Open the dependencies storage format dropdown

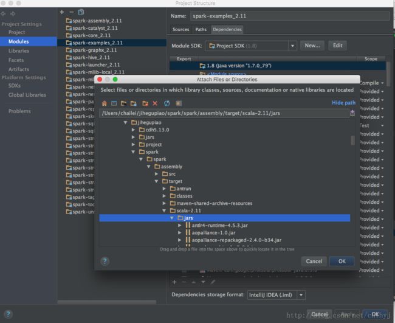pos(301,295)
